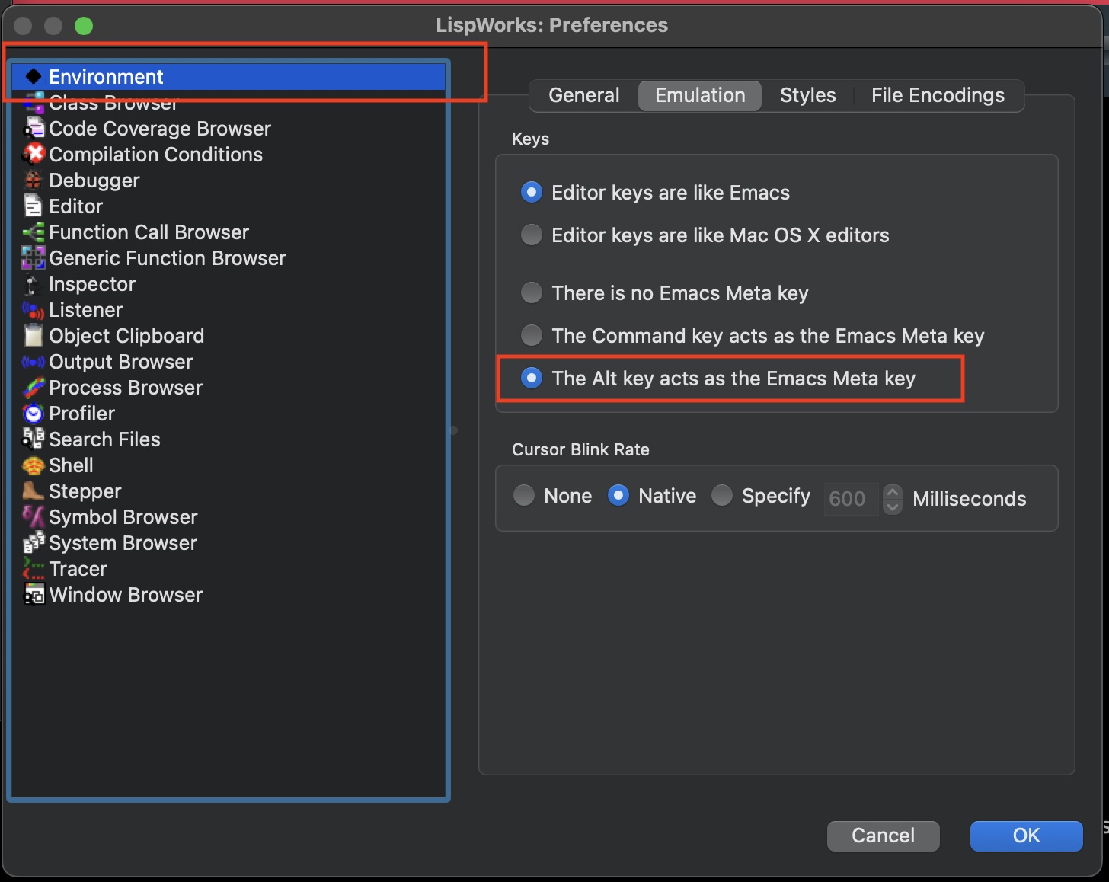This screenshot has width=1109, height=882.
Task: Click the Window Browser icon
Action: coord(34,594)
